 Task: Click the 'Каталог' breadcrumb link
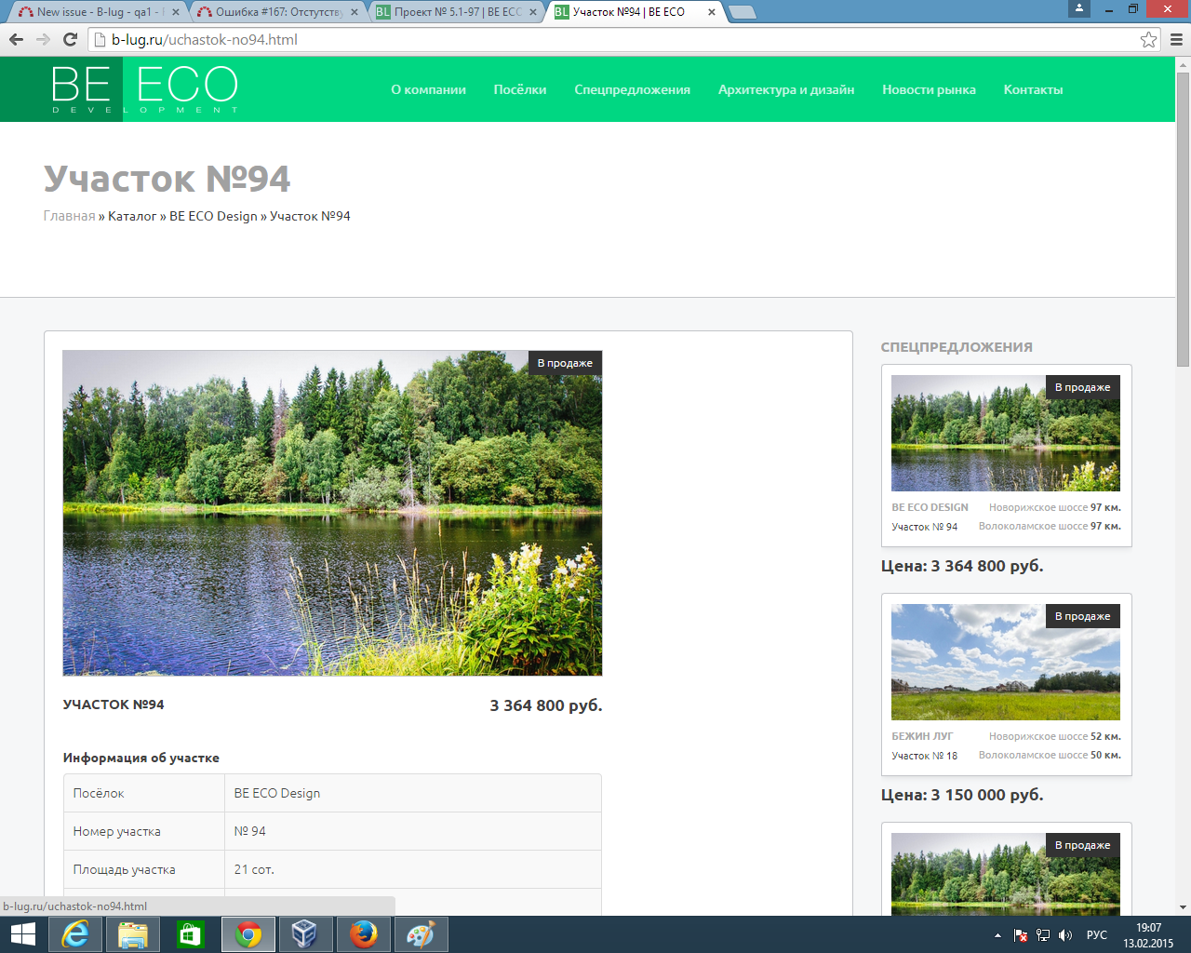pyautogui.click(x=132, y=216)
